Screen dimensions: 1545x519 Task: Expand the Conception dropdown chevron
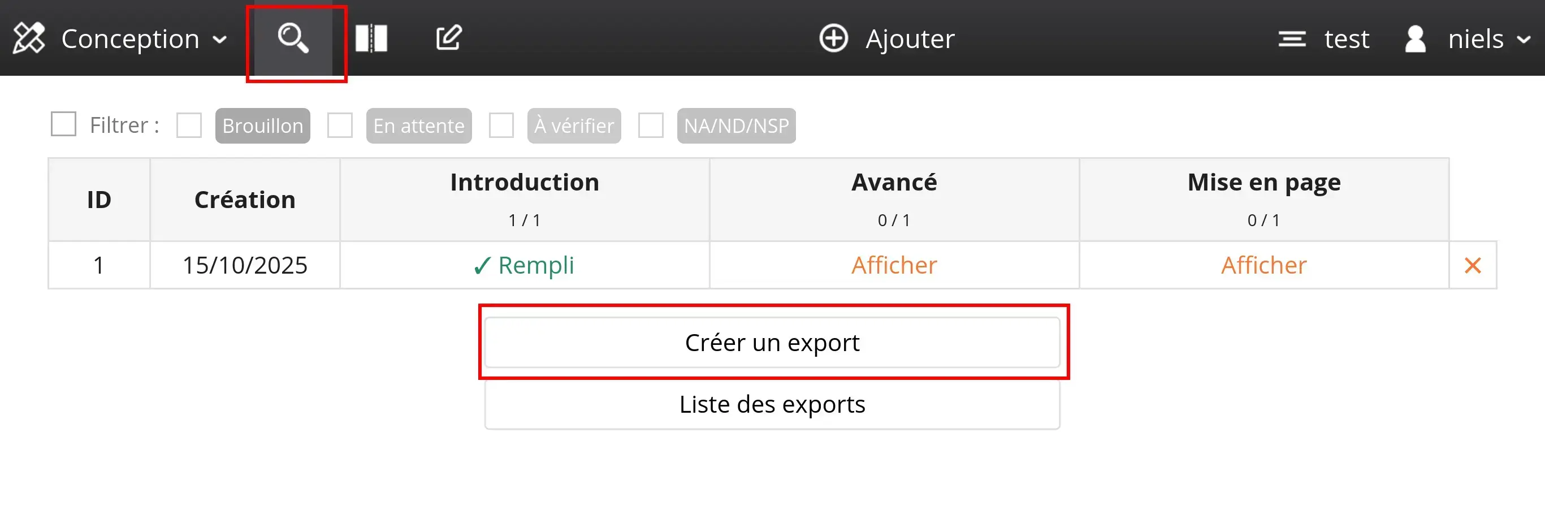pos(220,40)
